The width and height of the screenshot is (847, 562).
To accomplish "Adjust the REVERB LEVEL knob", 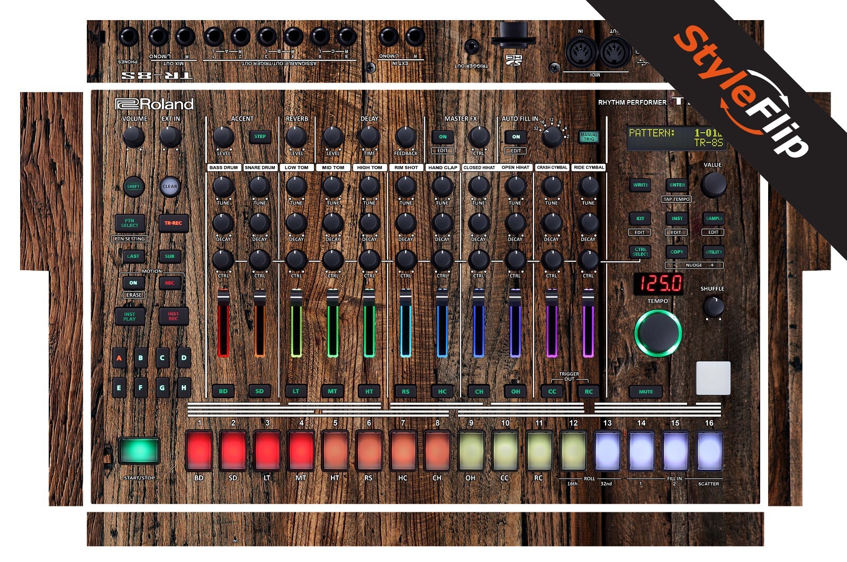I will point(296,137).
